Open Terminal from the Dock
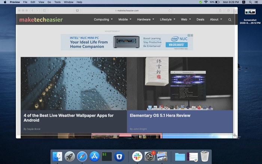Image resolution: width=262 pixels, height=164 pixels. 107,157
